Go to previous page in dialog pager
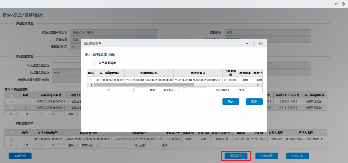Image resolution: width=348 pixels, height=163 pixels. (x=99, y=90)
